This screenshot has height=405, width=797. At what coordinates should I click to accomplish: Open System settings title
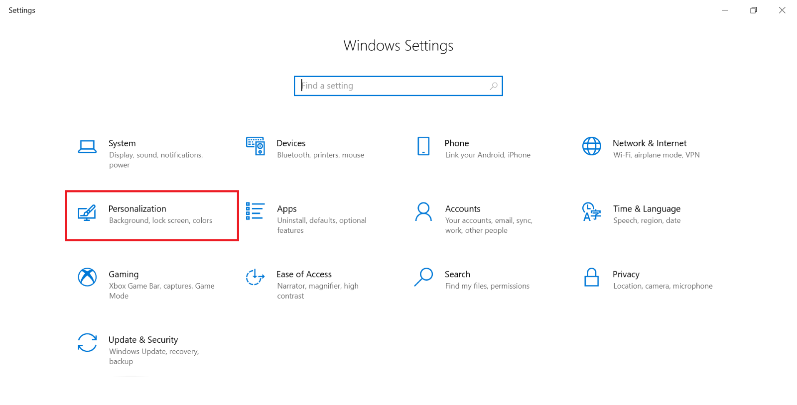pyautogui.click(x=122, y=143)
